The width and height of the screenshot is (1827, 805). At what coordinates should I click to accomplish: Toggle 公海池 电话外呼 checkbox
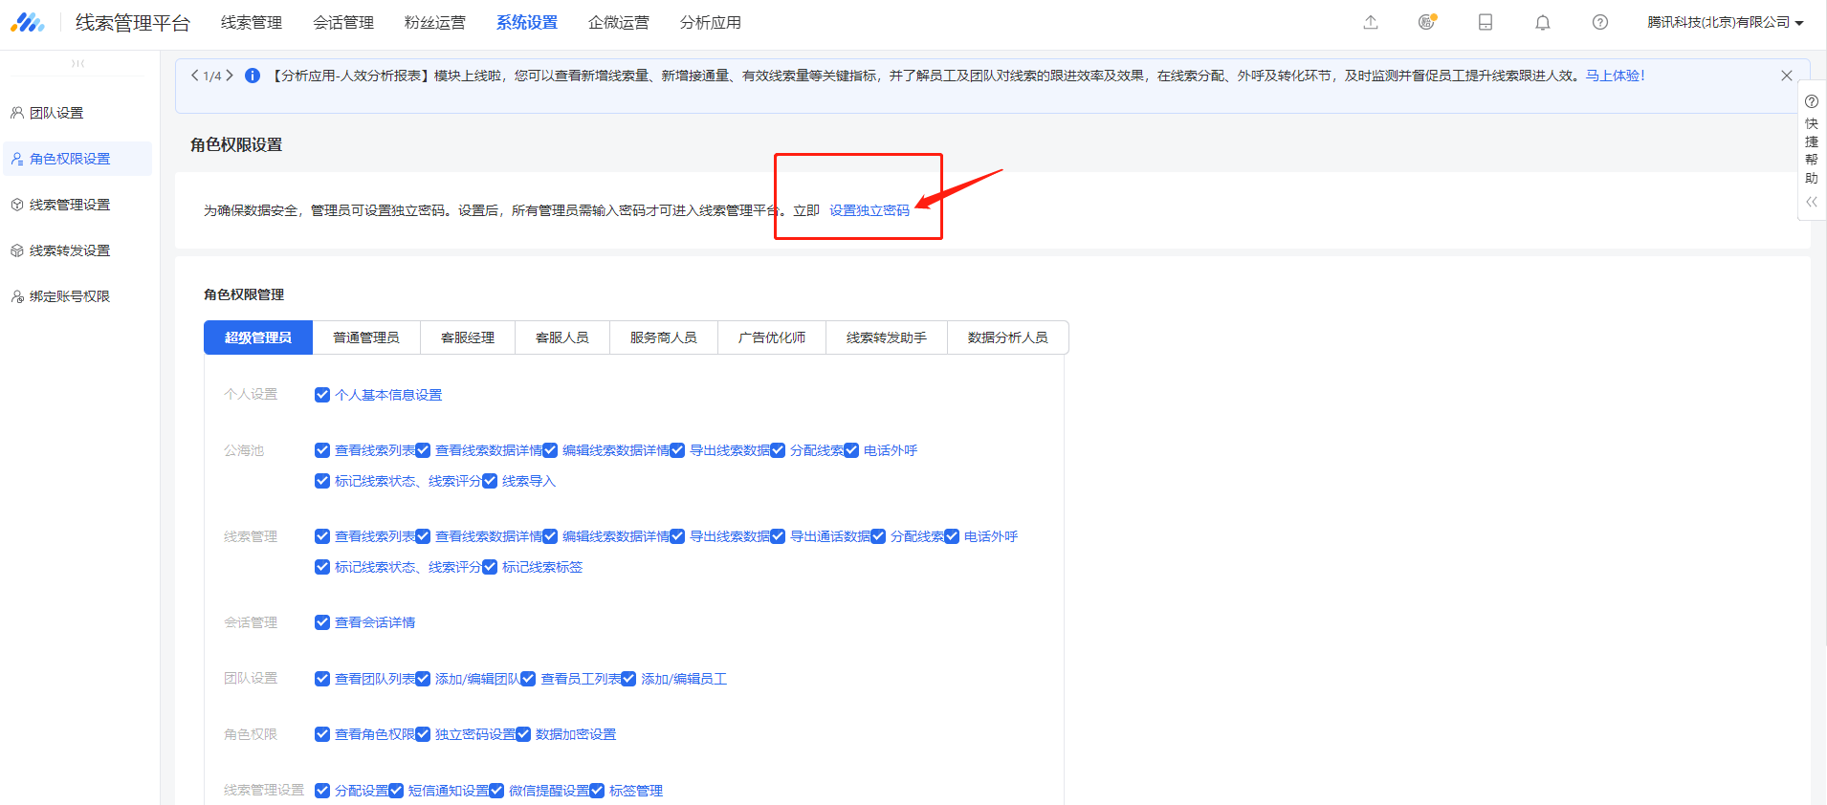pyautogui.click(x=851, y=450)
